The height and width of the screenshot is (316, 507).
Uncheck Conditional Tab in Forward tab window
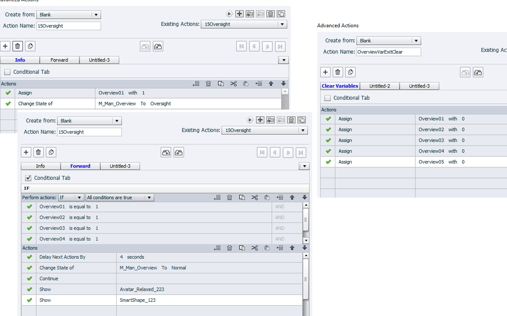coord(28,178)
